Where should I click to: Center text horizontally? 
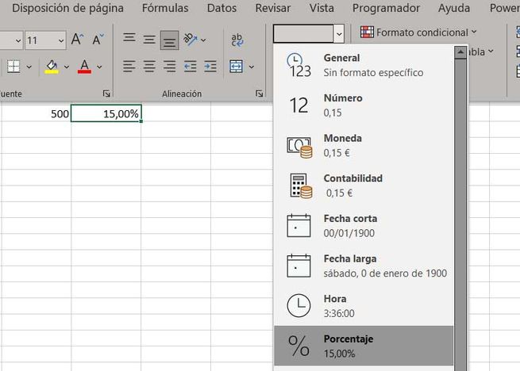149,67
